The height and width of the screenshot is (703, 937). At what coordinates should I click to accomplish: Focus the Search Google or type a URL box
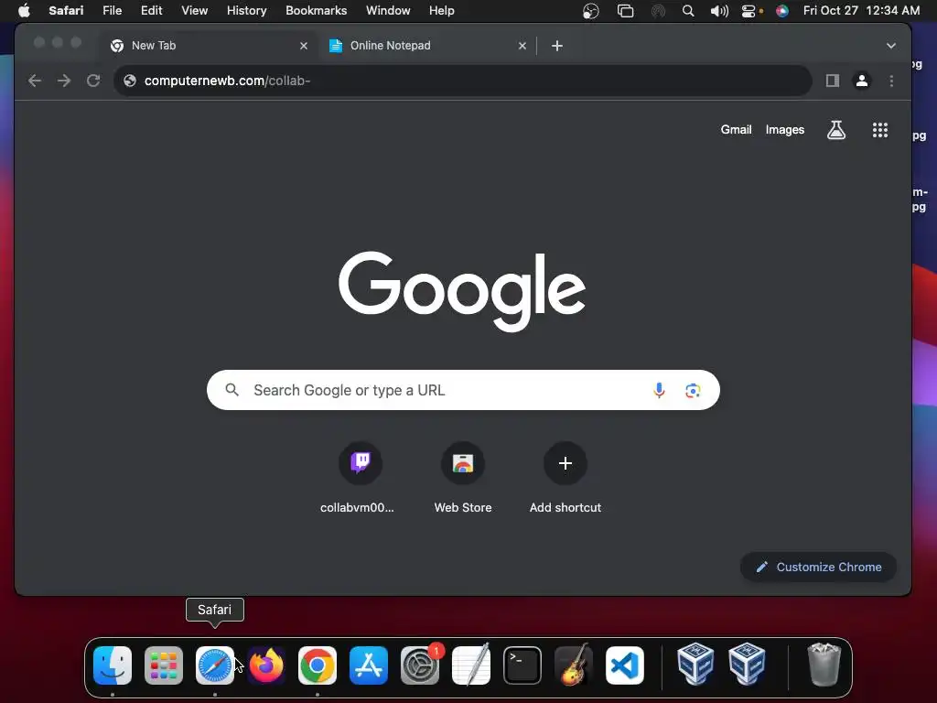pos(463,390)
